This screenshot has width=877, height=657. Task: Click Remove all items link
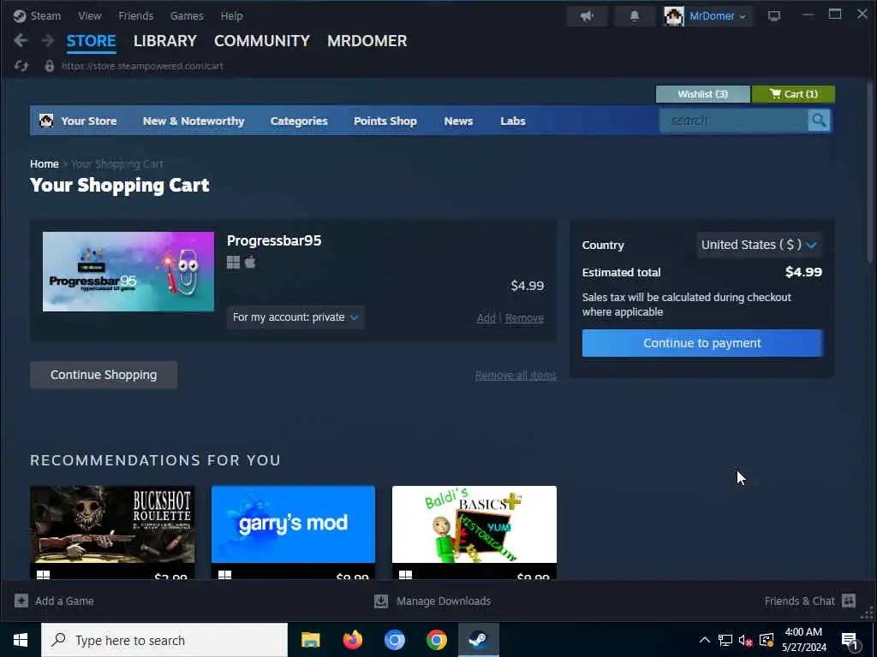pyautogui.click(x=516, y=376)
